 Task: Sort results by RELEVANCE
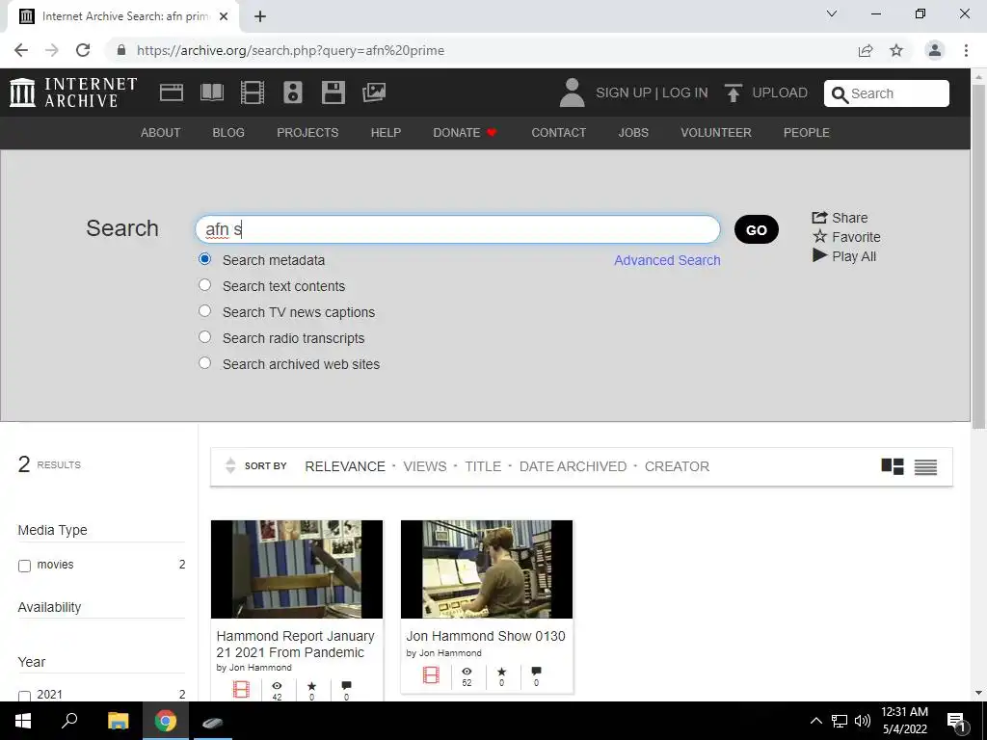[x=345, y=466]
